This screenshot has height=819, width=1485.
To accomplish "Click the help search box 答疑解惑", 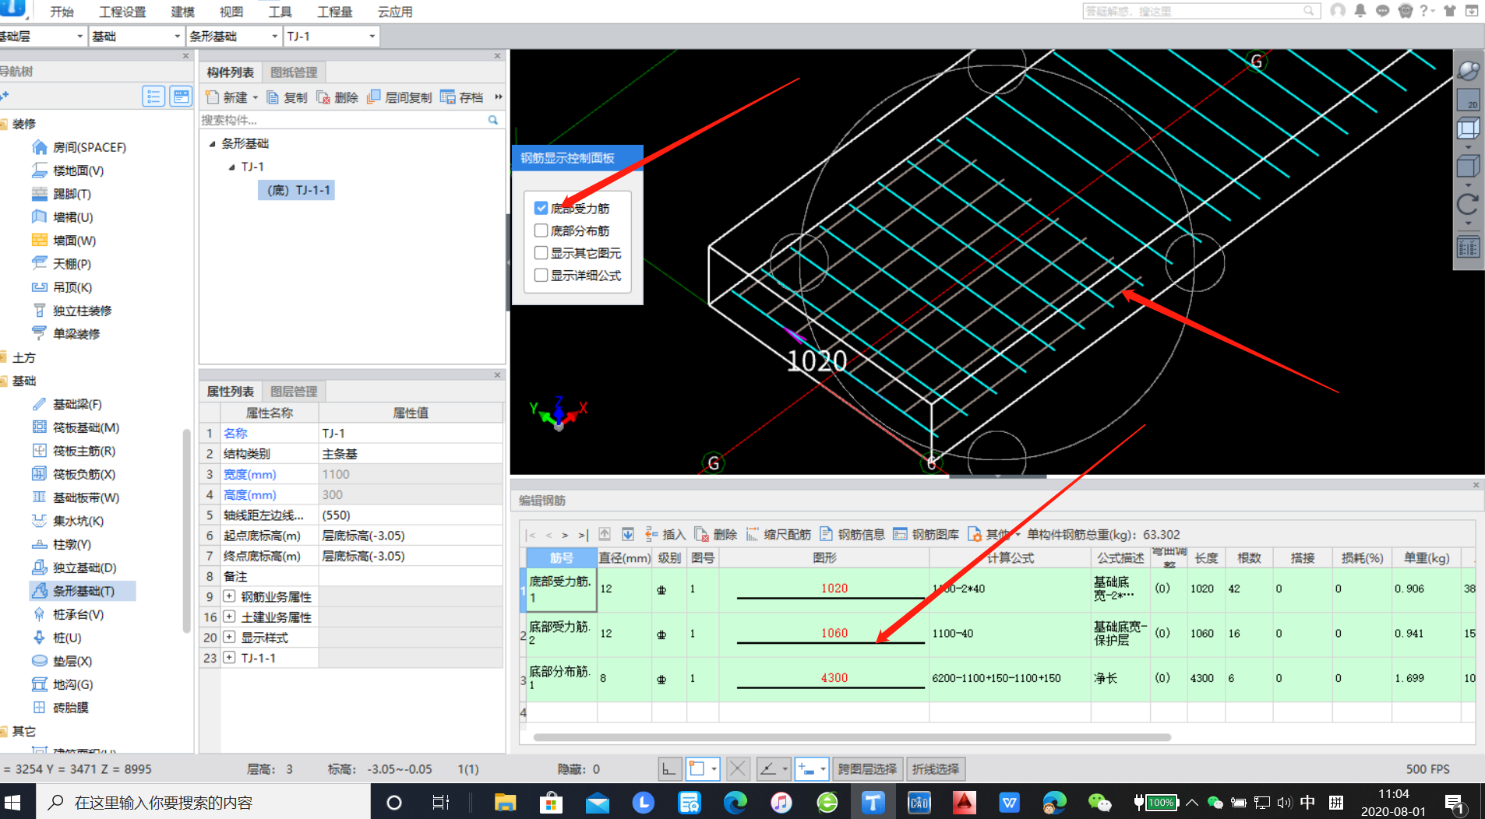I will pos(1200,11).
